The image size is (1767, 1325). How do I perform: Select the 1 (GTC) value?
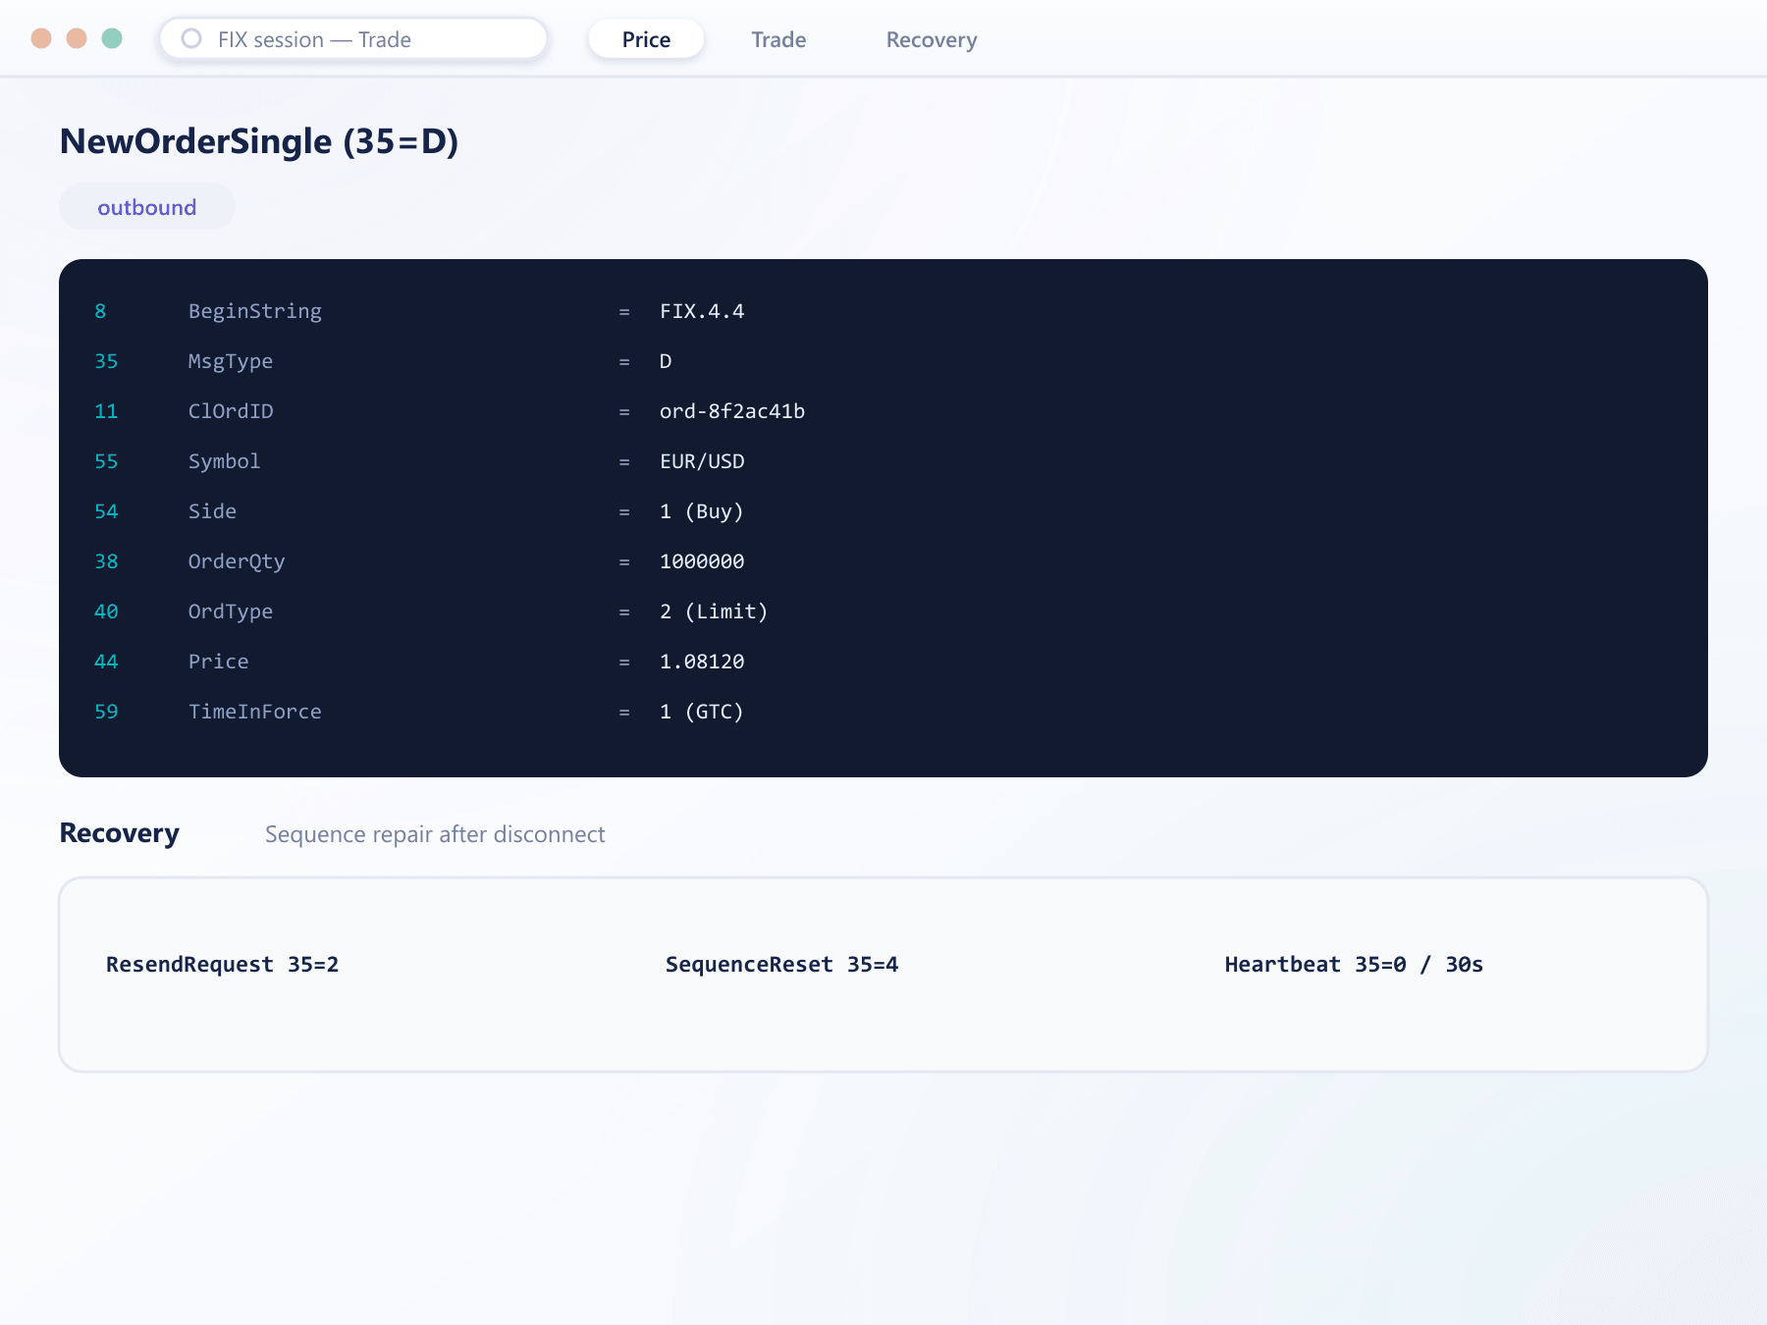tap(702, 712)
